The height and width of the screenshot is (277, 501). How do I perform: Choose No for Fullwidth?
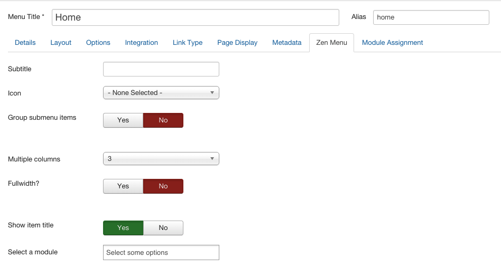[163, 186]
